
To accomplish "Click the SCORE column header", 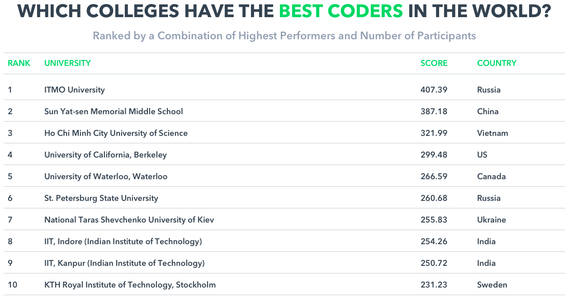I will click(434, 63).
